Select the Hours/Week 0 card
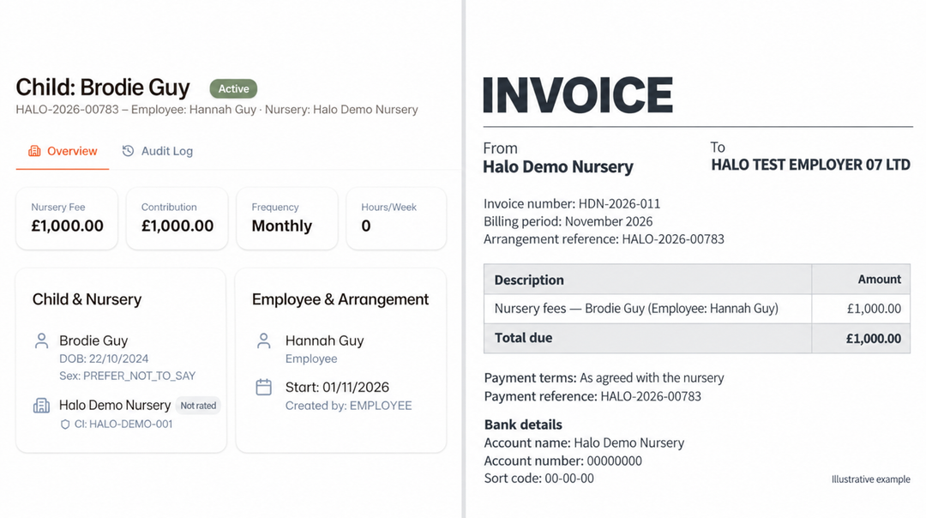 pyautogui.click(x=396, y=219)
